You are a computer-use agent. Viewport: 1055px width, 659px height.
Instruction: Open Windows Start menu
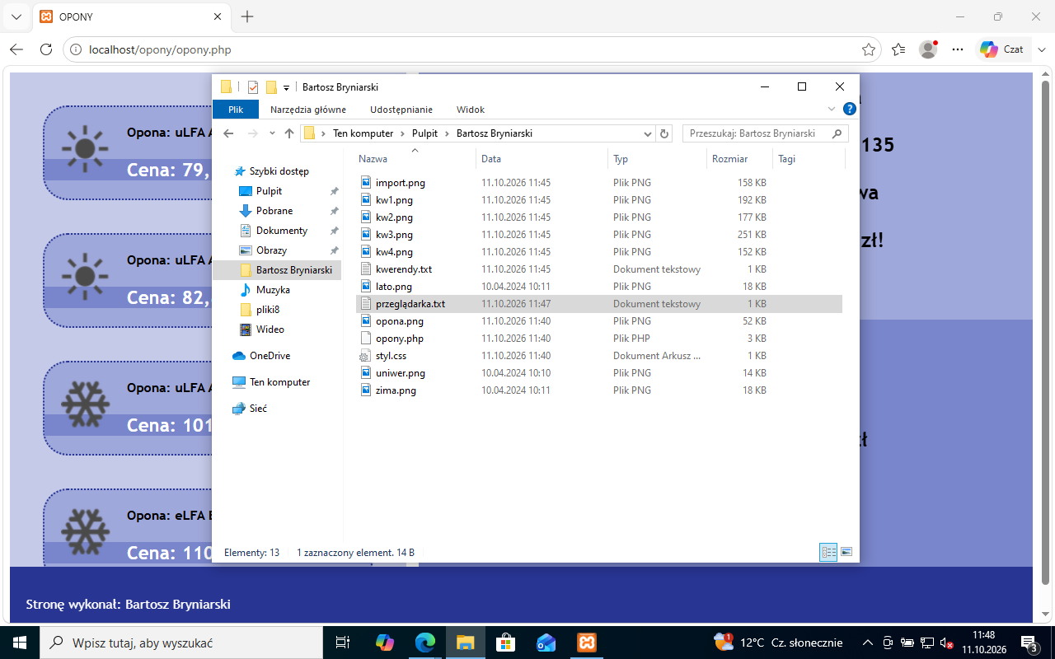point(20,643)
